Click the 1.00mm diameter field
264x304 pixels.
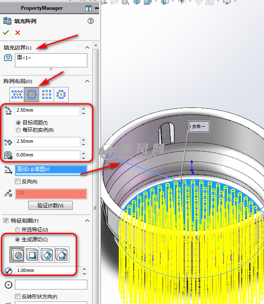tap(48, 270)
